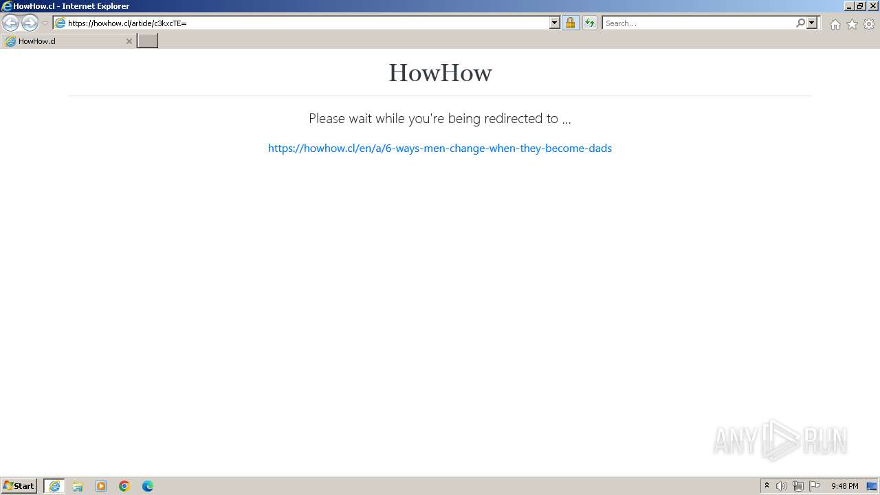The width and height of the screenshot is (880, 495).
Task: Launch Google Chrome from the taskbar
Action: tap(124, 486)
